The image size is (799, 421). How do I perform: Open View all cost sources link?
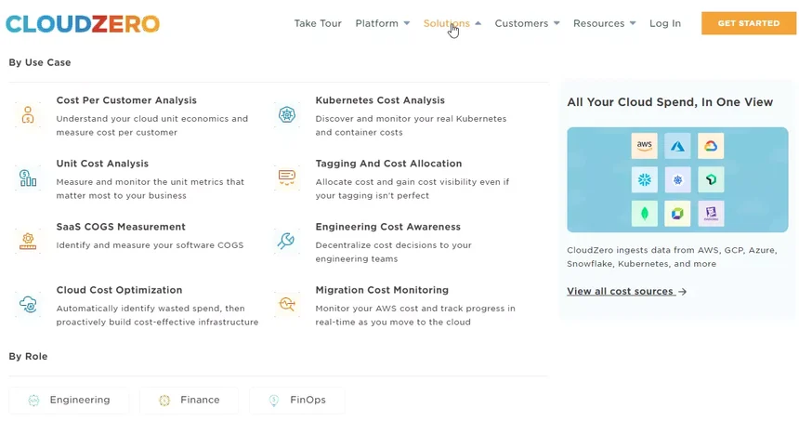pos(620,291)
